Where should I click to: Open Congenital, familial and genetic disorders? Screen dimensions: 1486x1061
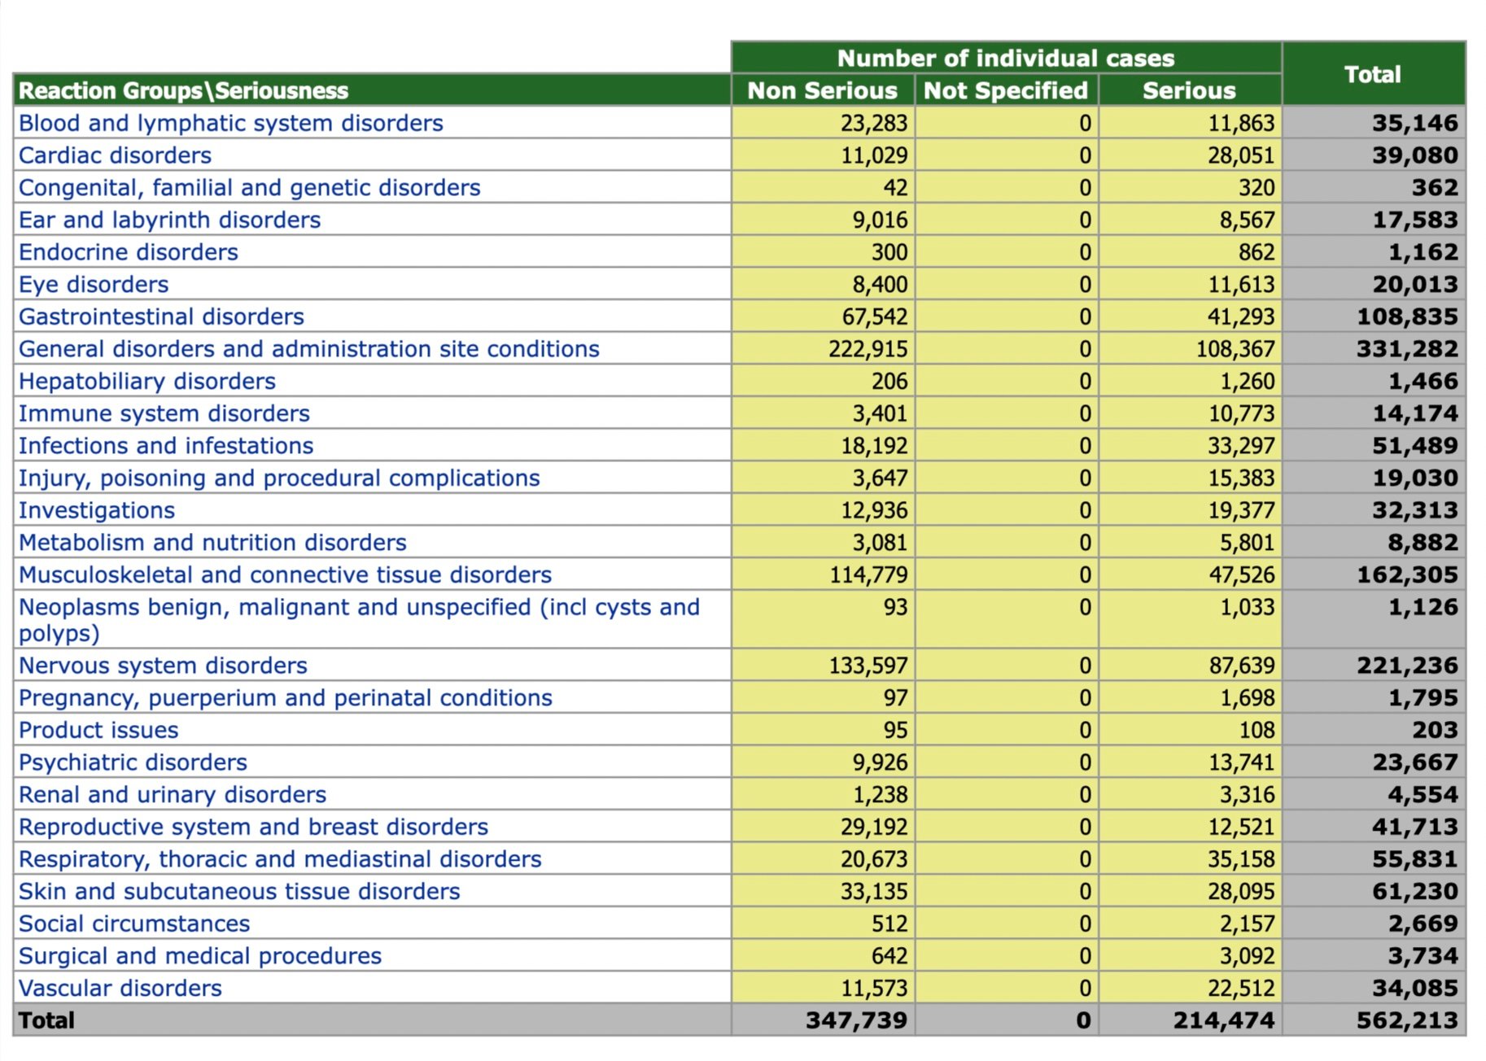click(x=249, y=188)
